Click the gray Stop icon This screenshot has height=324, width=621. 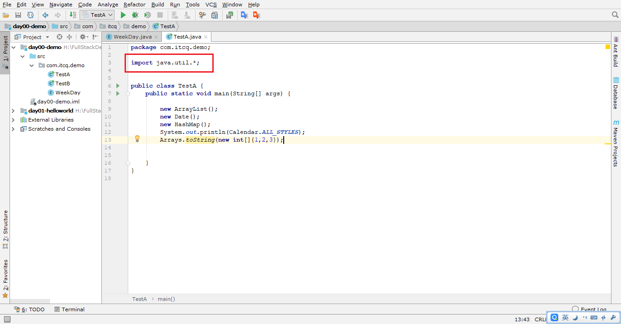point(160,15)
